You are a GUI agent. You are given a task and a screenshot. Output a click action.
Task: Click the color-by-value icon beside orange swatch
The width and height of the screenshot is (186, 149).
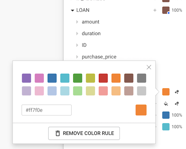177,92
